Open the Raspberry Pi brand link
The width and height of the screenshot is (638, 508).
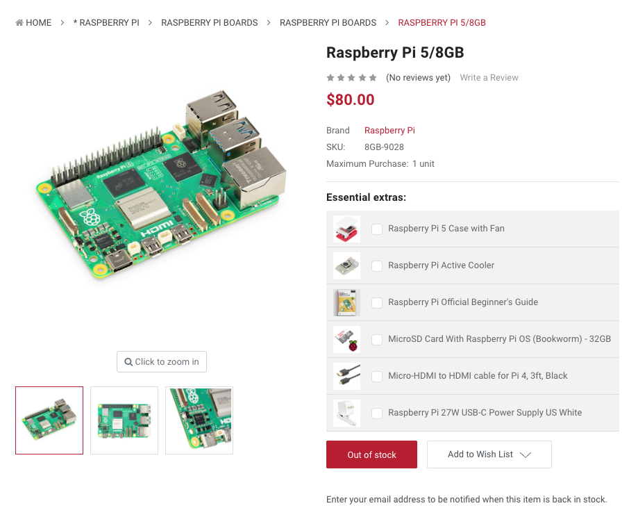[389, 131]
